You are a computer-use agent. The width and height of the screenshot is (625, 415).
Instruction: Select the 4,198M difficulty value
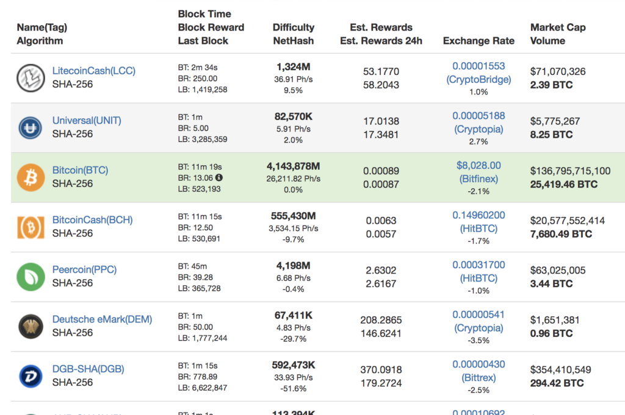(x=294, y=266)
